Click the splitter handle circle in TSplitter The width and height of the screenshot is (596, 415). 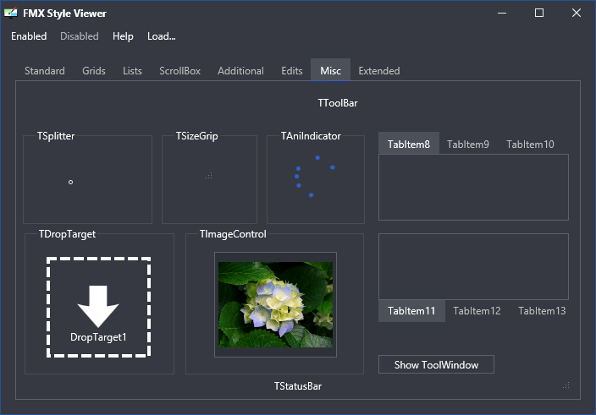(70, 182)
